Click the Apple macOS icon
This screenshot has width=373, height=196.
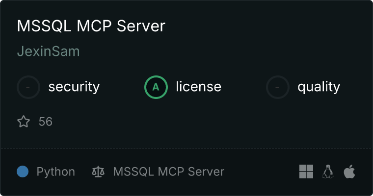(x=349, y=171)
